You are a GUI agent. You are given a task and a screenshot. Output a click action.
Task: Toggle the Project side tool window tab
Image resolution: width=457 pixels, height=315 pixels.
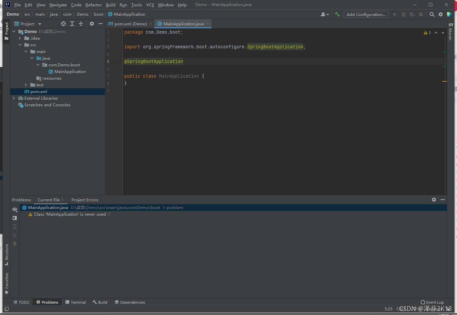(7, 31)
